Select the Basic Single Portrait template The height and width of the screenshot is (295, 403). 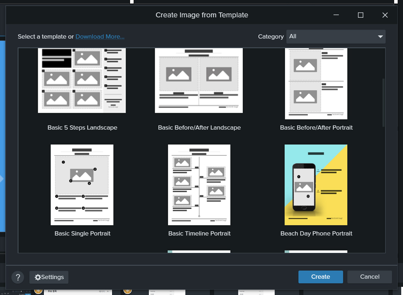point(82,185)
